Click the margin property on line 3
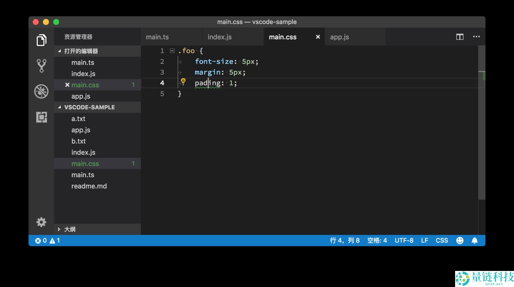Image resolution: width=514 pixels, height=287 pixels. coord(208,72)
